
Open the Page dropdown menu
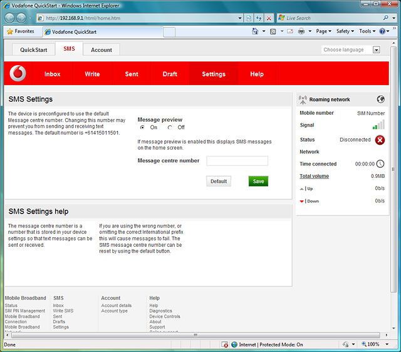click(x=323, y=31)
